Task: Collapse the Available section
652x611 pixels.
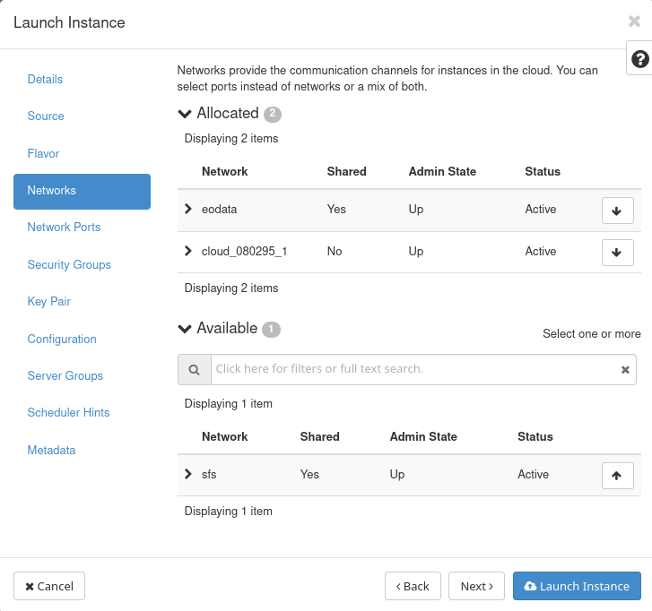Action: pyautogui.click(x=186, y=329)
